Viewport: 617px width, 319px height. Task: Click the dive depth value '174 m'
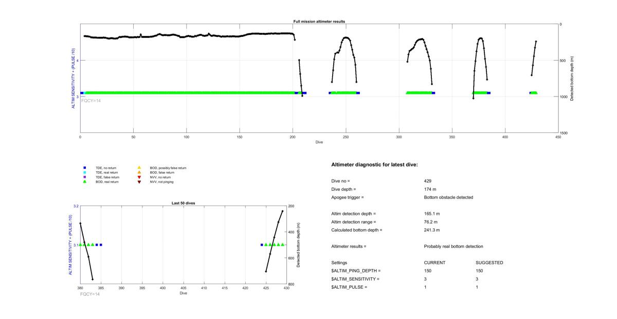pos(430,189)
